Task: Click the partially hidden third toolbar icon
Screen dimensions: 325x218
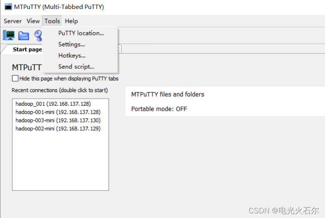Action: pyautogui.click(x=38, y=36)
